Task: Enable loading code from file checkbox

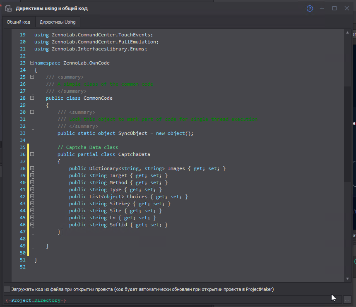Action: [x=7, y=289]
